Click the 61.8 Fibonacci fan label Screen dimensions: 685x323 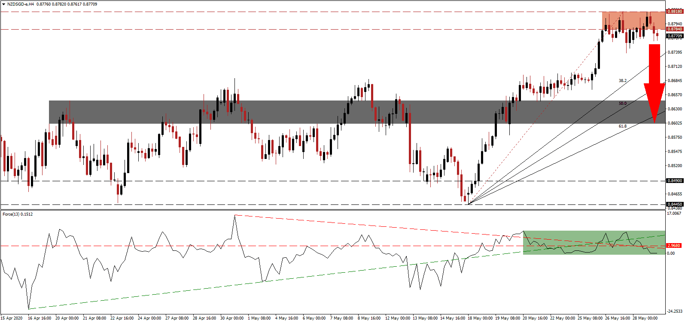coord(623,126)
